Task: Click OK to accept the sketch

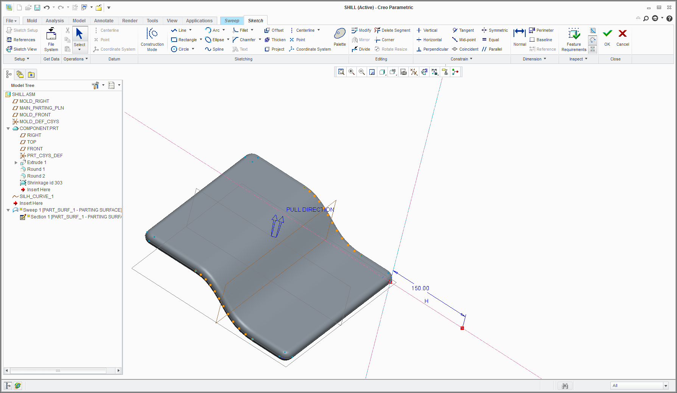Action: [607, 37]
